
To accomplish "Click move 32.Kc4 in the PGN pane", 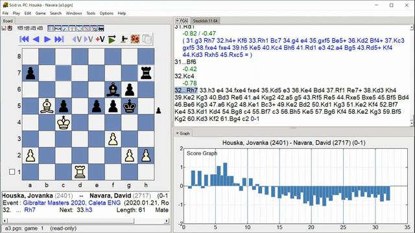I will (184, 76).
